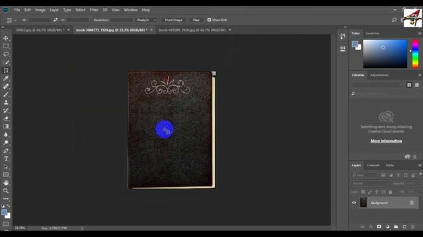
Task: Open the Properties panel icon
Action: (x=342, y=49)
